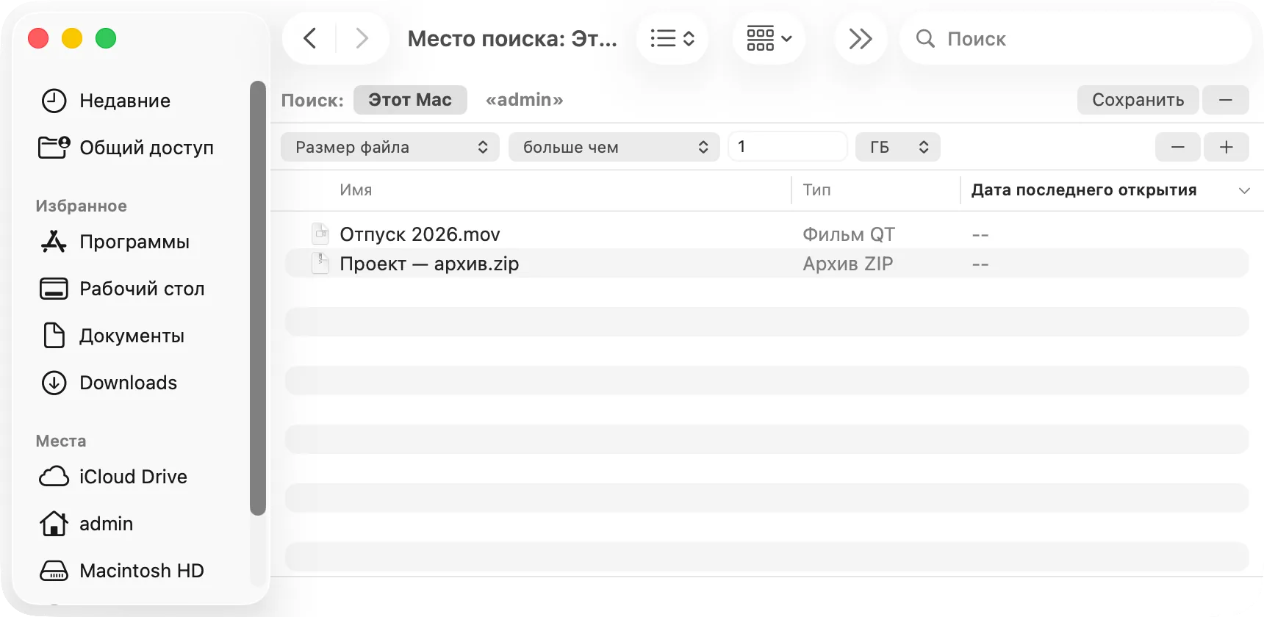The width and height of the screenshot is (1264, 617).
Task: Sort by the Имя column header
Action: [x=356, y=190]
